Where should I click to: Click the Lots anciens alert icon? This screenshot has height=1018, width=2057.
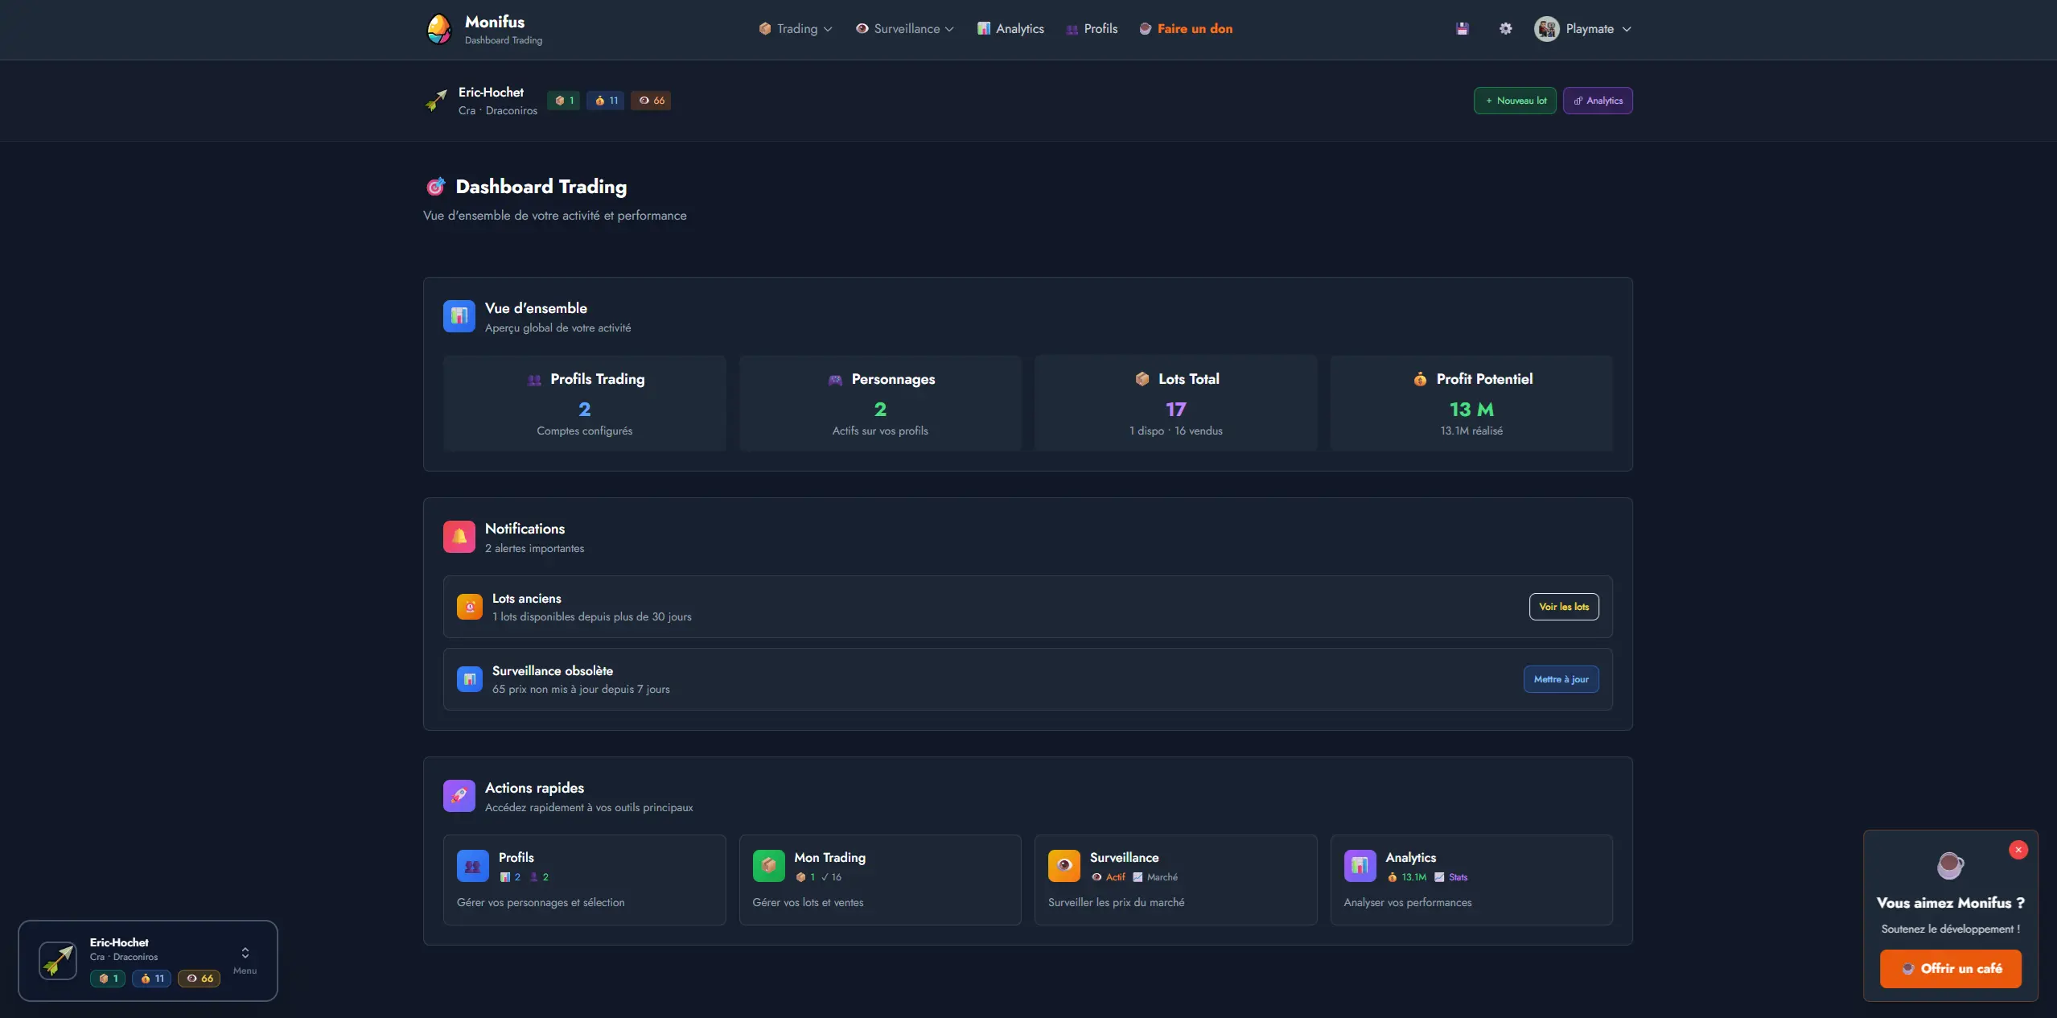pos(469,607)
